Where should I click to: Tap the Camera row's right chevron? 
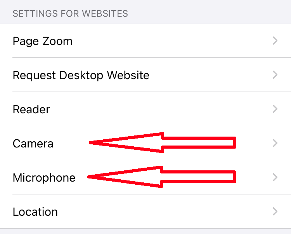tap(275, 143)
